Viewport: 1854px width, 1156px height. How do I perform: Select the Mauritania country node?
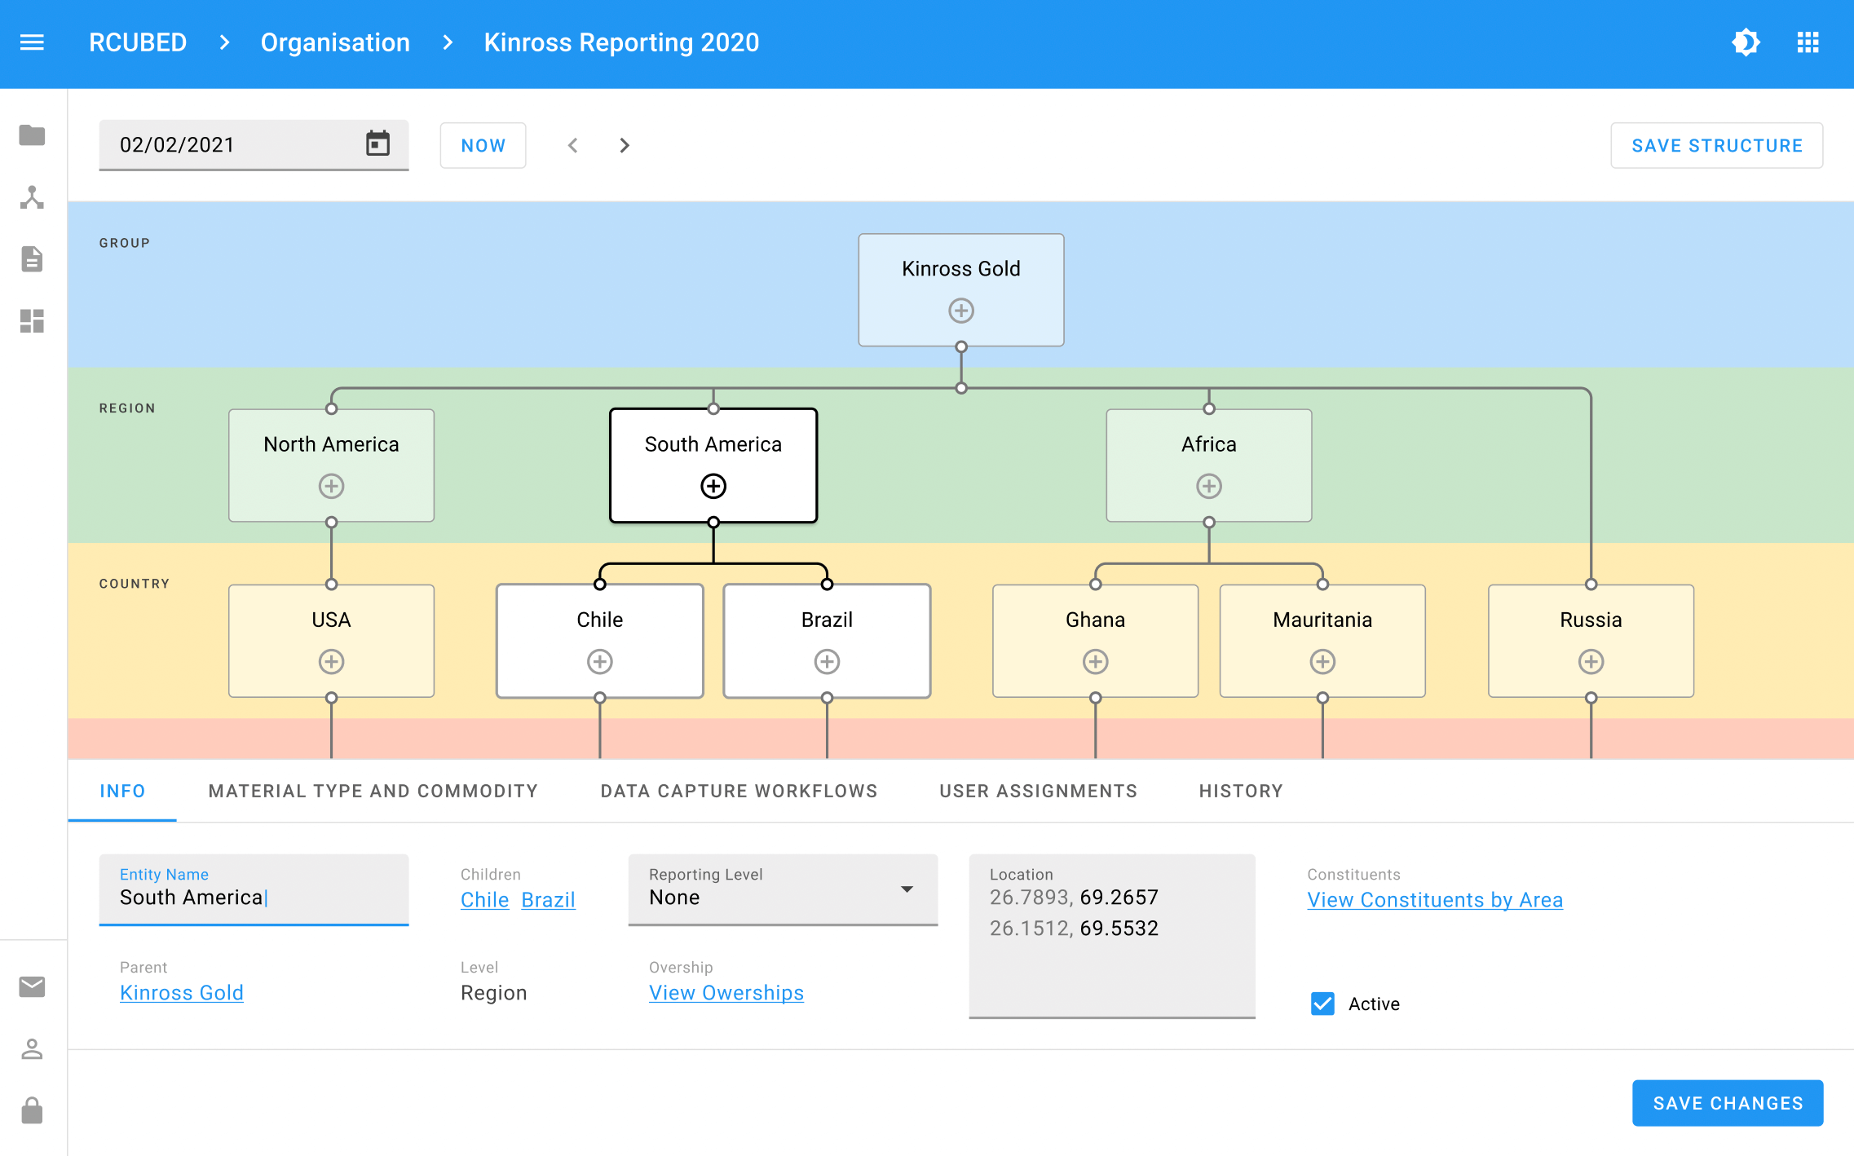(1322, 621)
